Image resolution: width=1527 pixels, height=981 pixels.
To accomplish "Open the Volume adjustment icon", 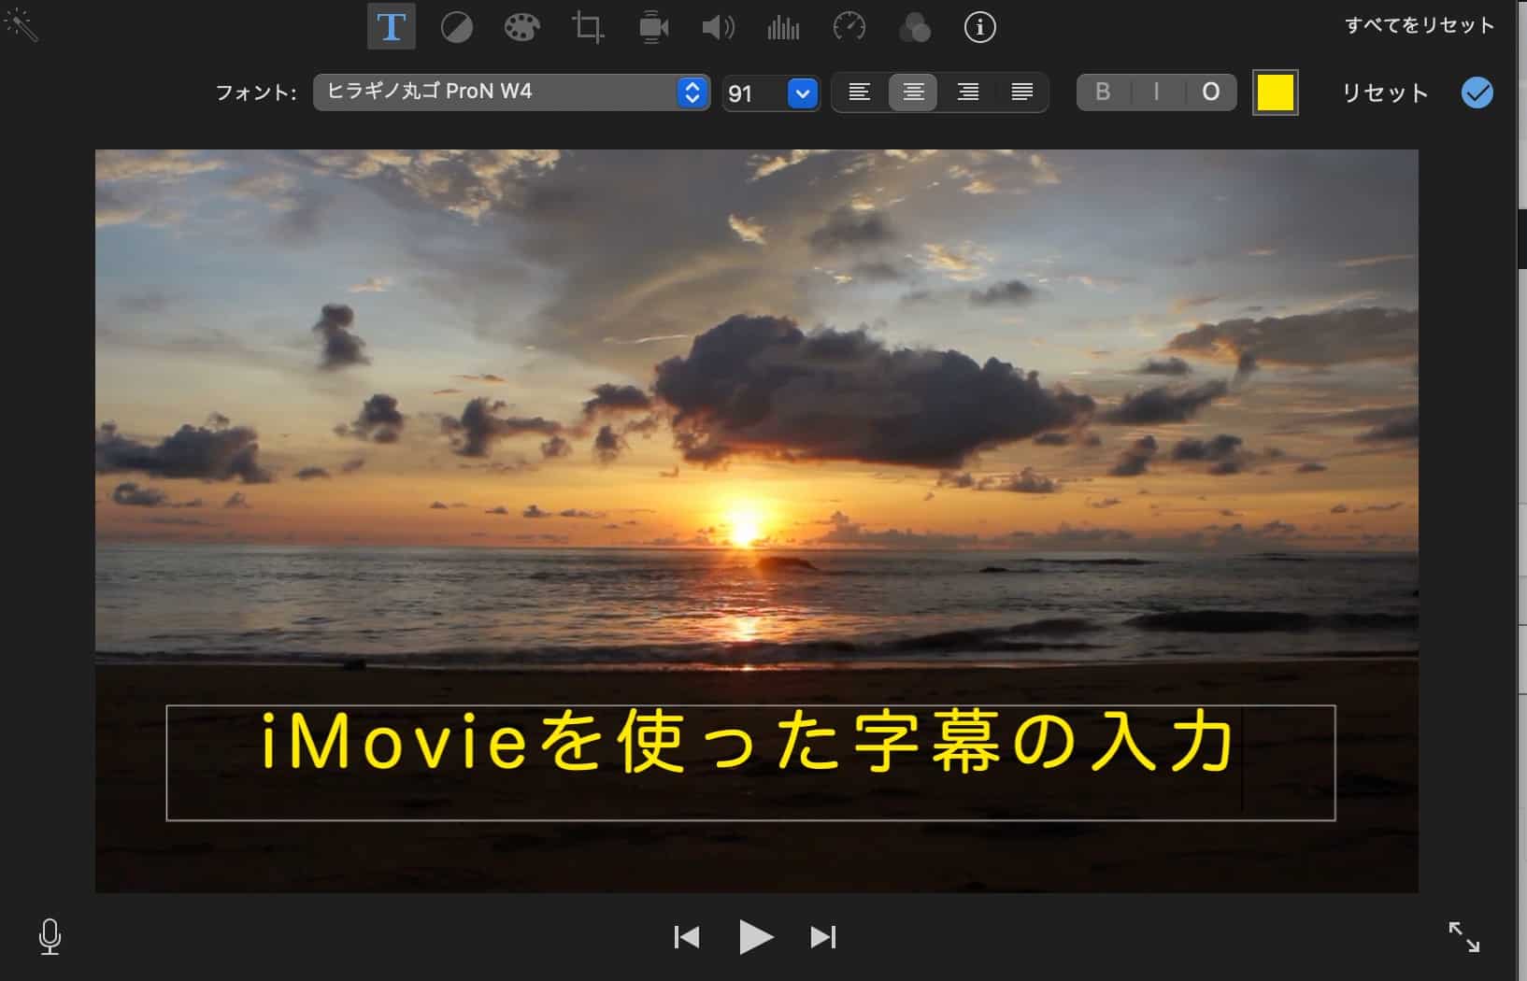I will tap(718, 26).
